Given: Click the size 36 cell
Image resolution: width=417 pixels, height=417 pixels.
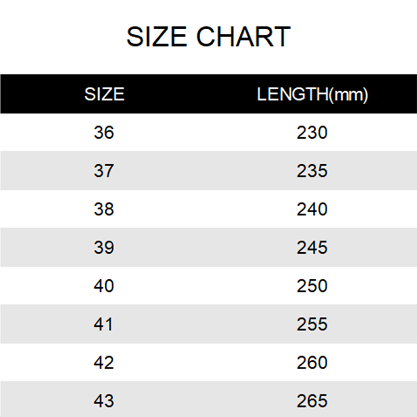Looking at the screenshot, I should 104,132.
